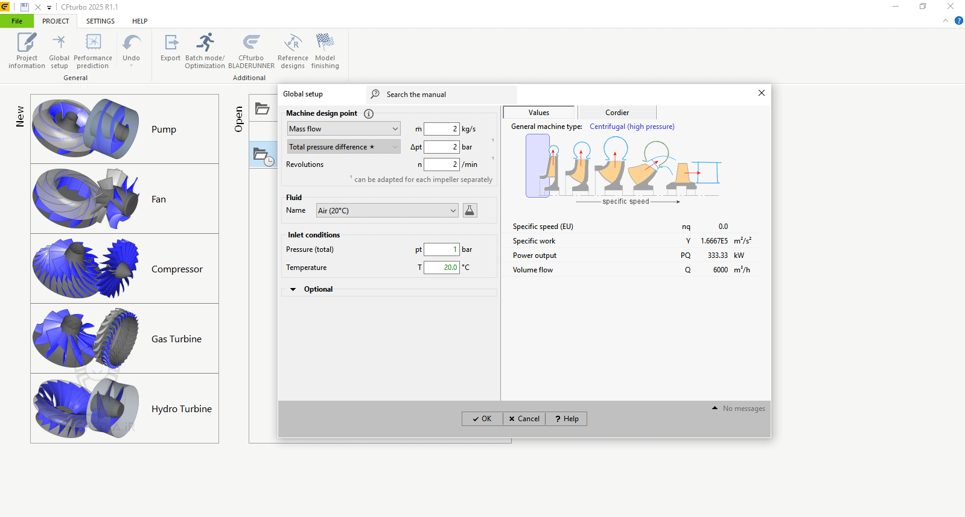Create a new Gas Turbine project
This screenshot has height=517, width=965.
tap(124, 339)
